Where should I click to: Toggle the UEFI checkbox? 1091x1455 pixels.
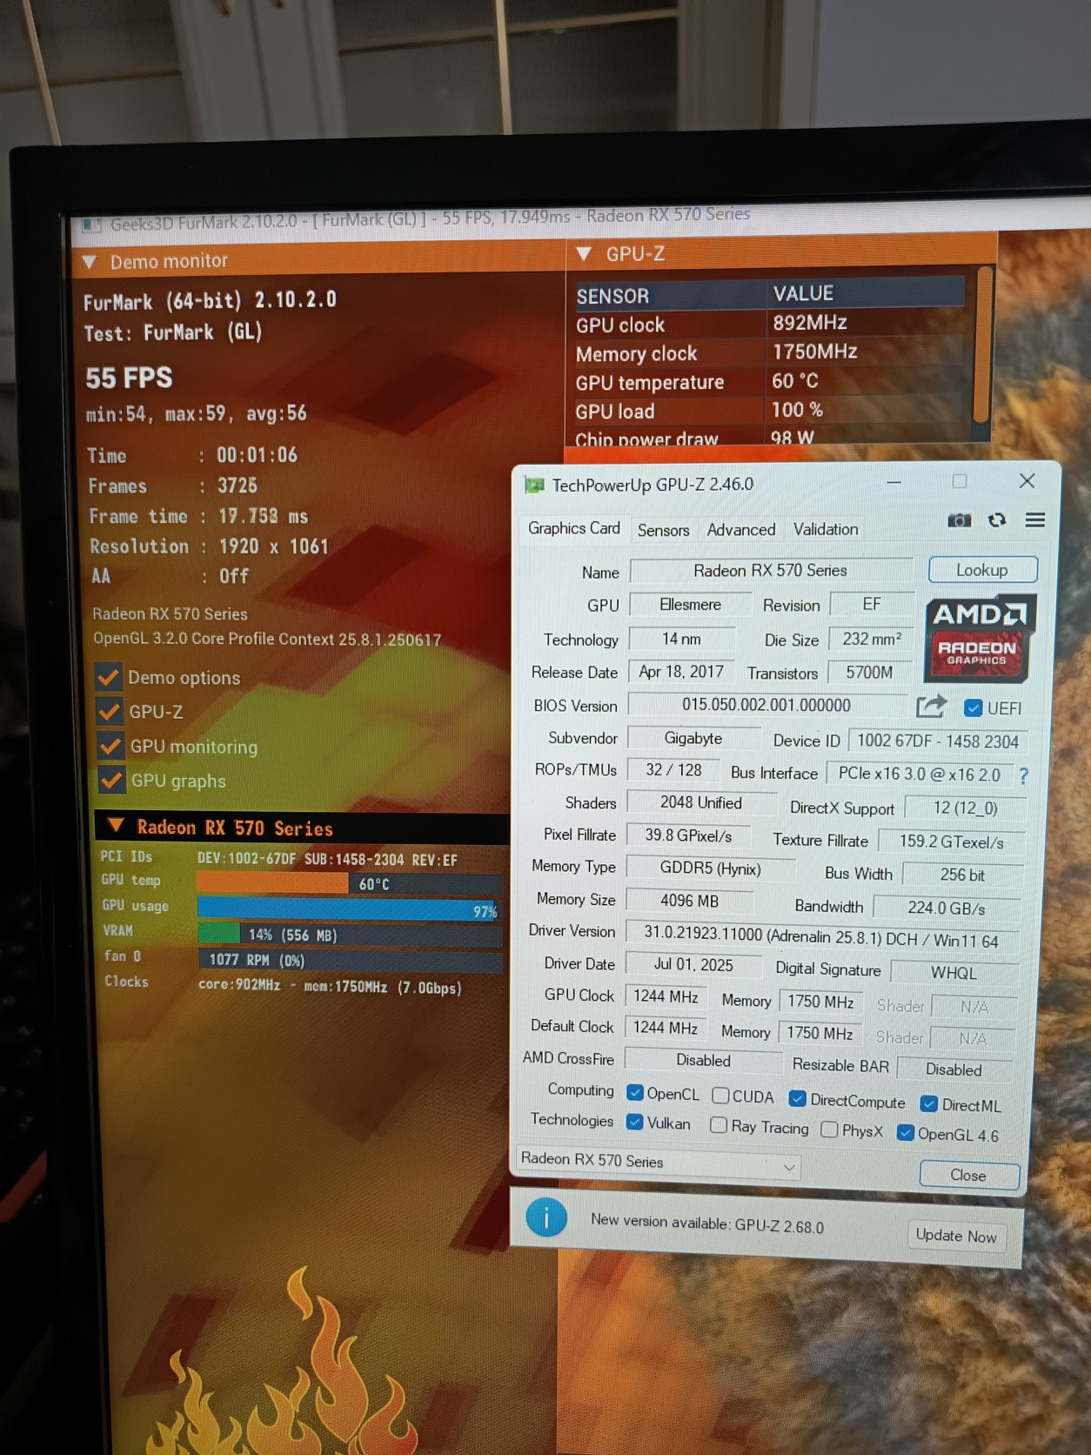(974, 707)
